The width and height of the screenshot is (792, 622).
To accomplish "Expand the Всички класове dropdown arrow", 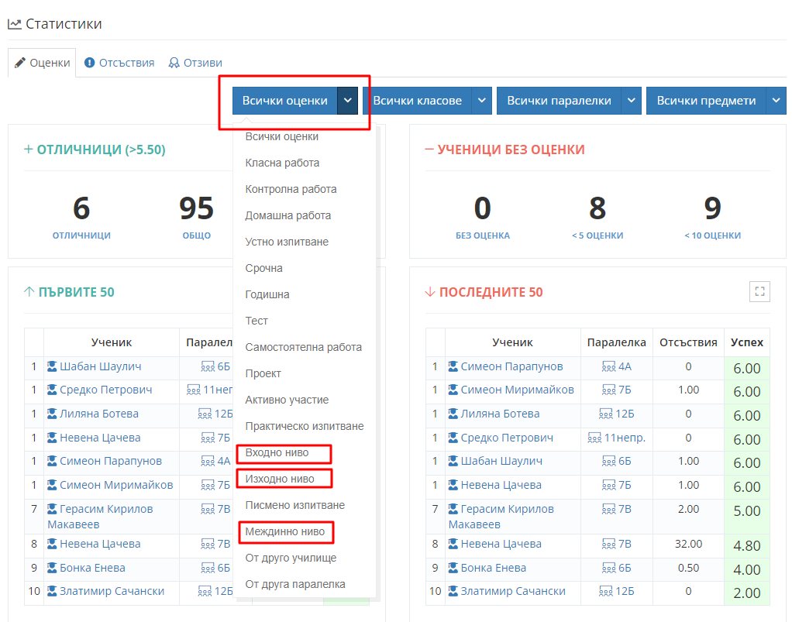I will 482,101.
